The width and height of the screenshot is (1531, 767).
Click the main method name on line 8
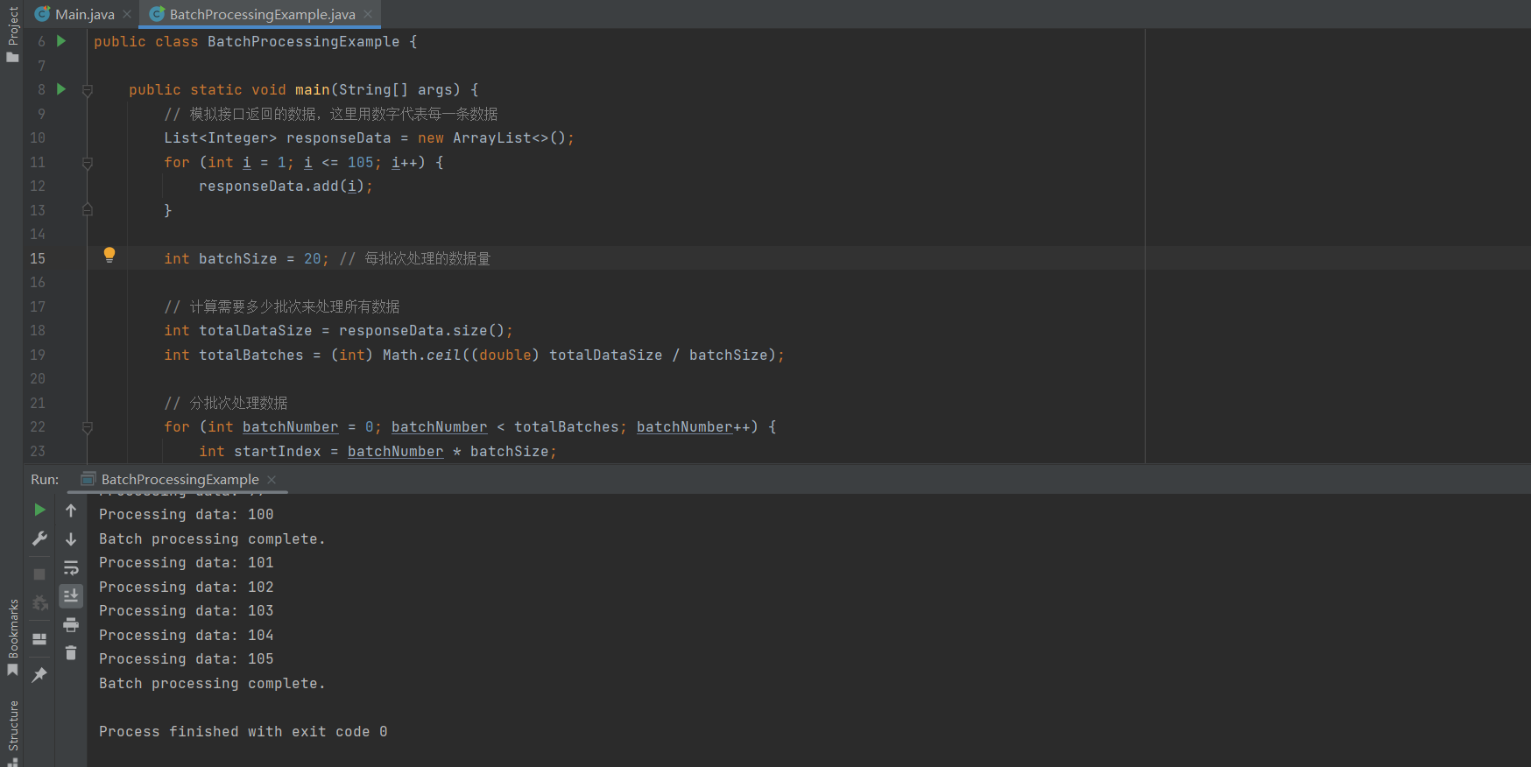[x=312, y=89]
